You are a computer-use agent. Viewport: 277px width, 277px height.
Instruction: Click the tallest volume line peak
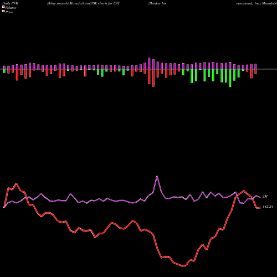pyautogui.click(x=157, y=176)
